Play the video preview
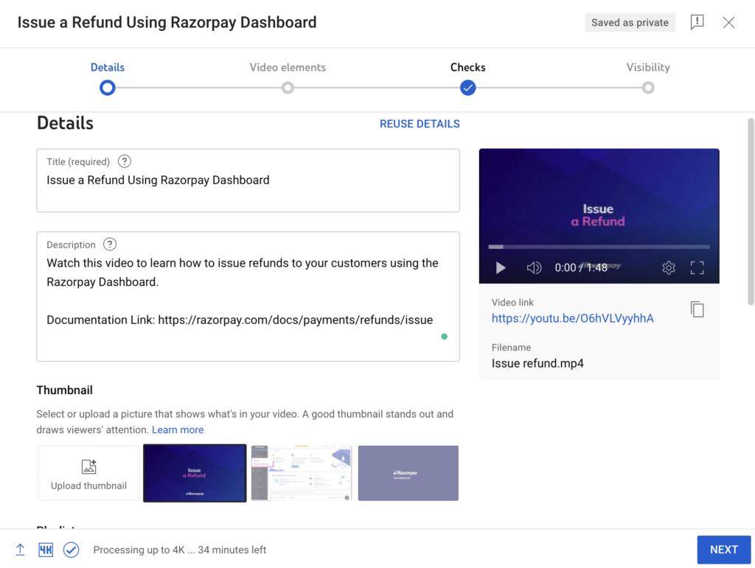The height and width of the screenshot is (568, 755). tap(501, 267)
